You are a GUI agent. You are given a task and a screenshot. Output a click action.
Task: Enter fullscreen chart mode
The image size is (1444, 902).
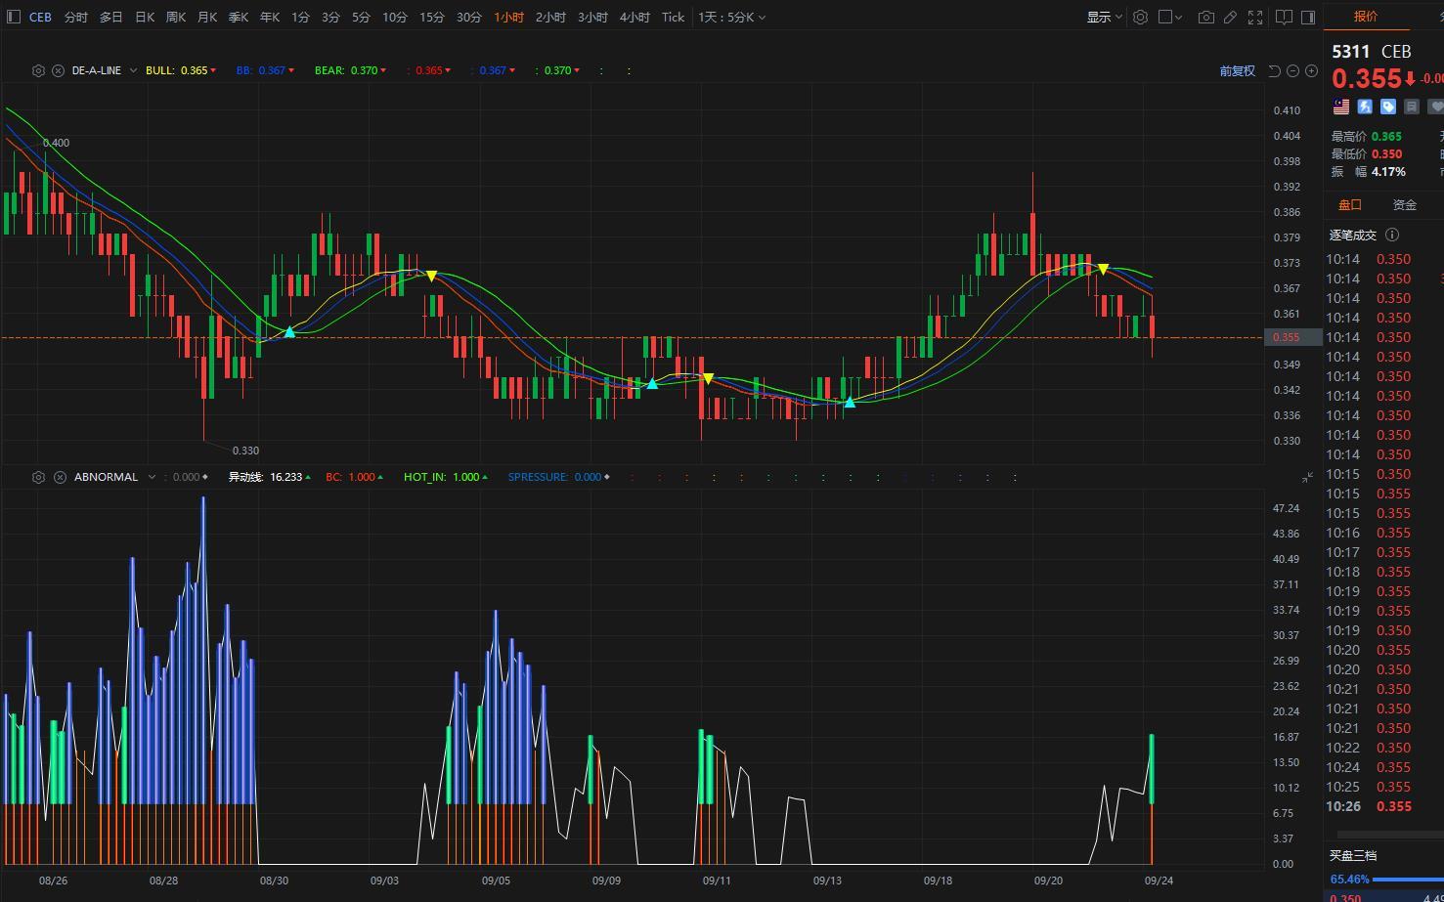[x=1255, y=17]
